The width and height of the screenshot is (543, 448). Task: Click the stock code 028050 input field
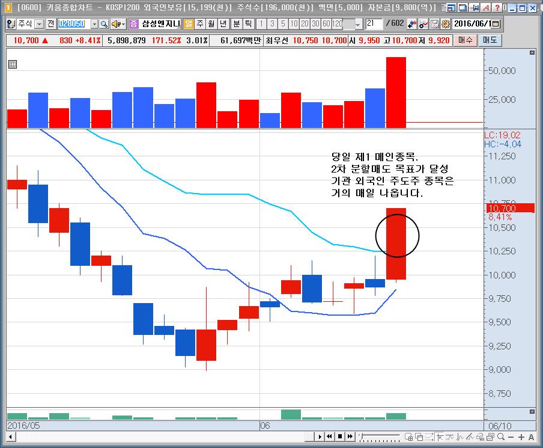point(74,24)
